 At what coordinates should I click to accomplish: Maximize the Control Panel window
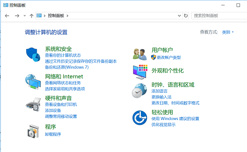(238, 5)
